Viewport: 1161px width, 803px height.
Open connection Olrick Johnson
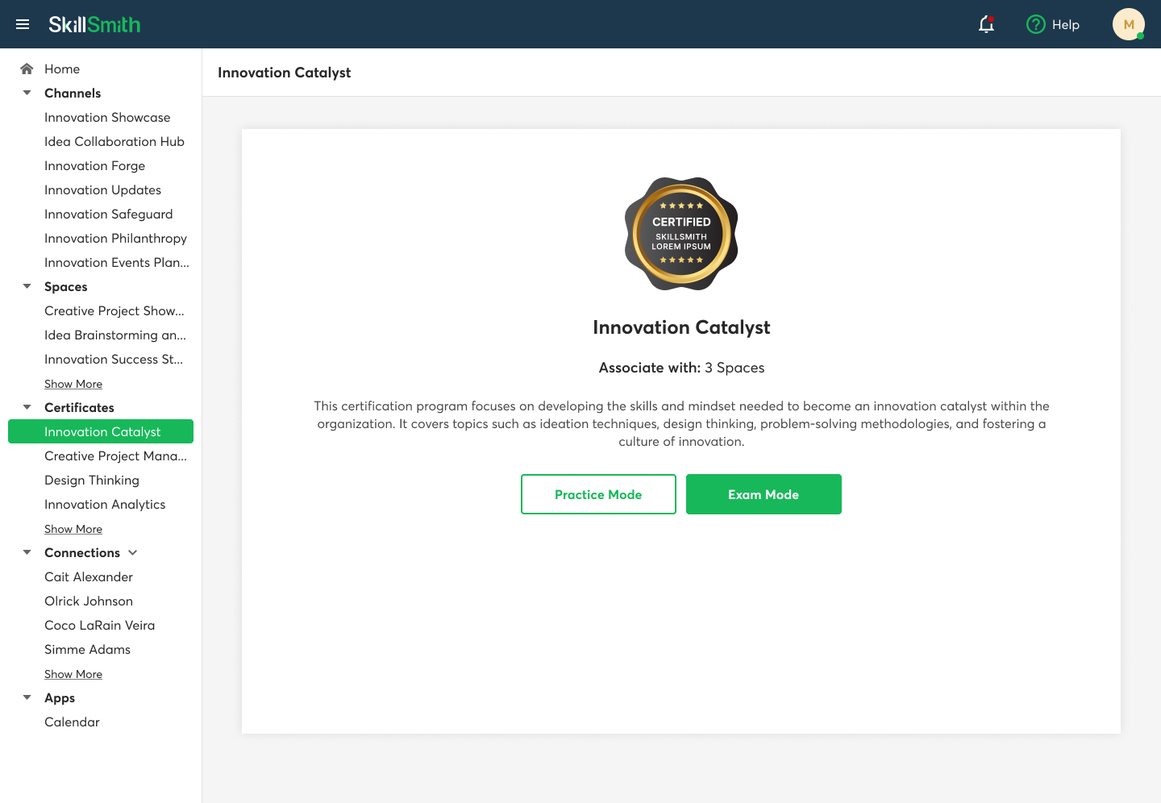[89, 601]
